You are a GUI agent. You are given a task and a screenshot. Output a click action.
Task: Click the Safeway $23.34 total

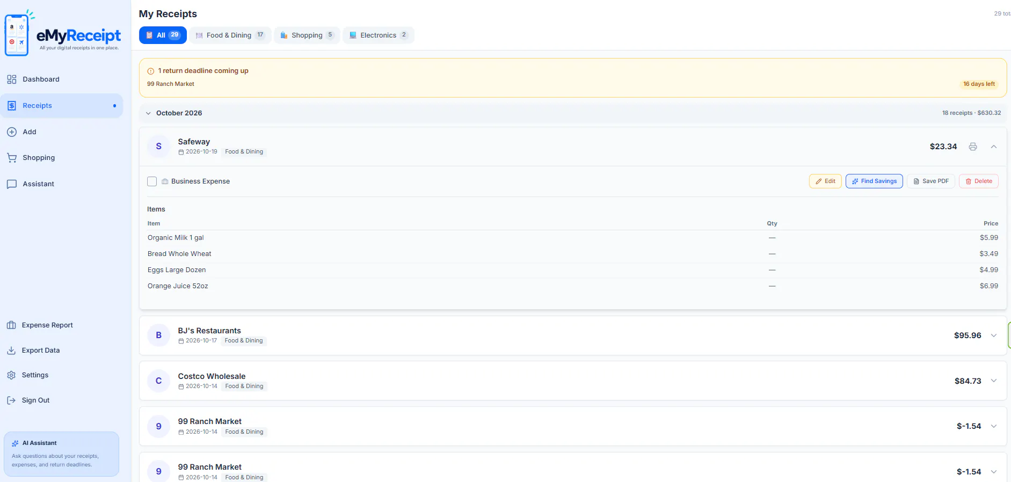[x=943, y=147]
